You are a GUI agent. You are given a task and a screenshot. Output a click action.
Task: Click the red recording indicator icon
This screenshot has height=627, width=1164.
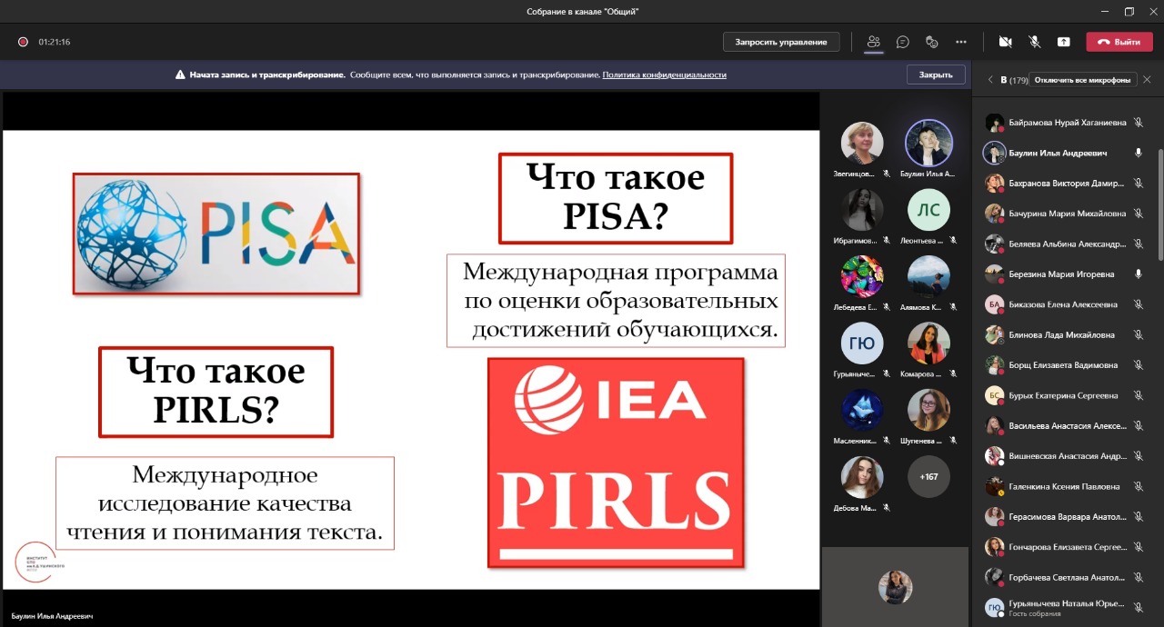tap(23, 42)
